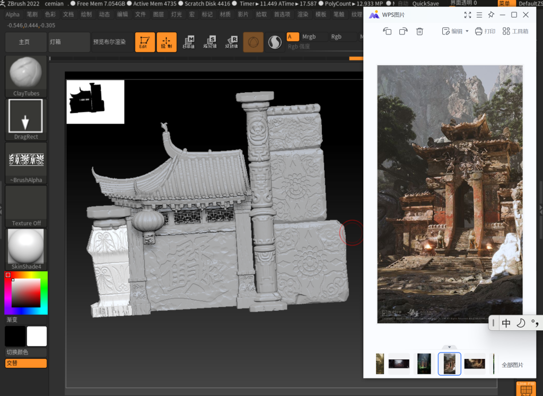Open the 灯光 light menu

click(176, 14)
